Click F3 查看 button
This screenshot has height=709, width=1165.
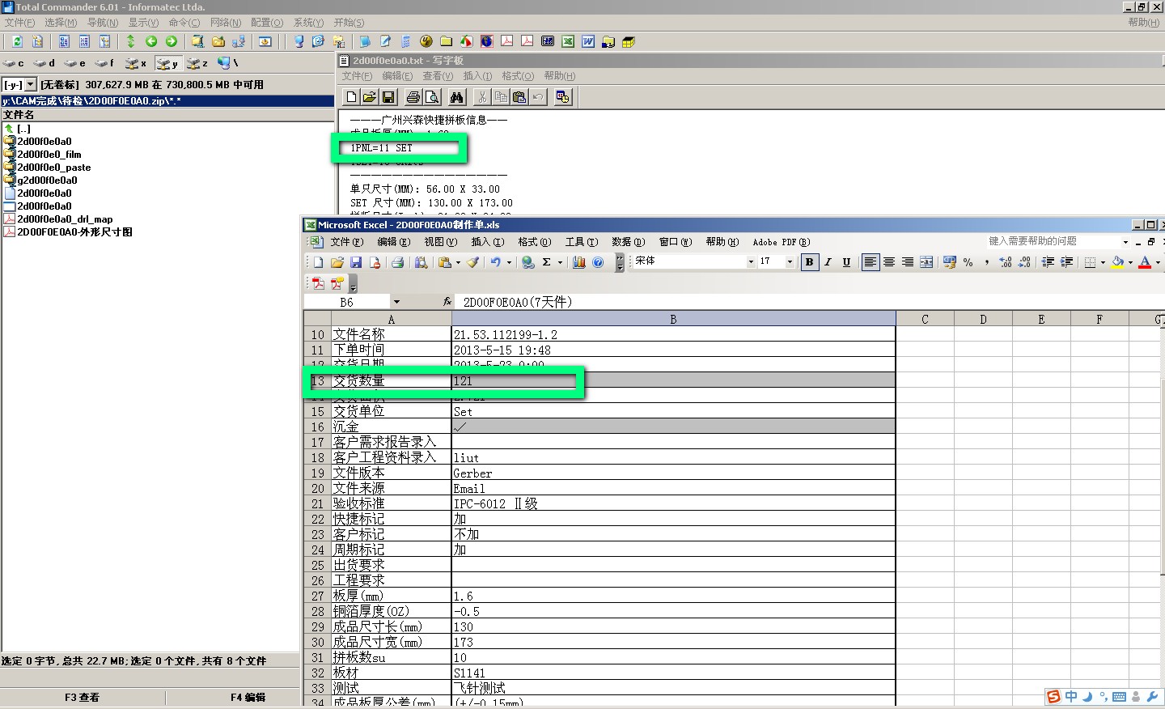83,697
